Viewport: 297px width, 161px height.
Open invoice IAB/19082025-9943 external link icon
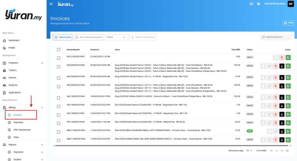coord(269,97)
